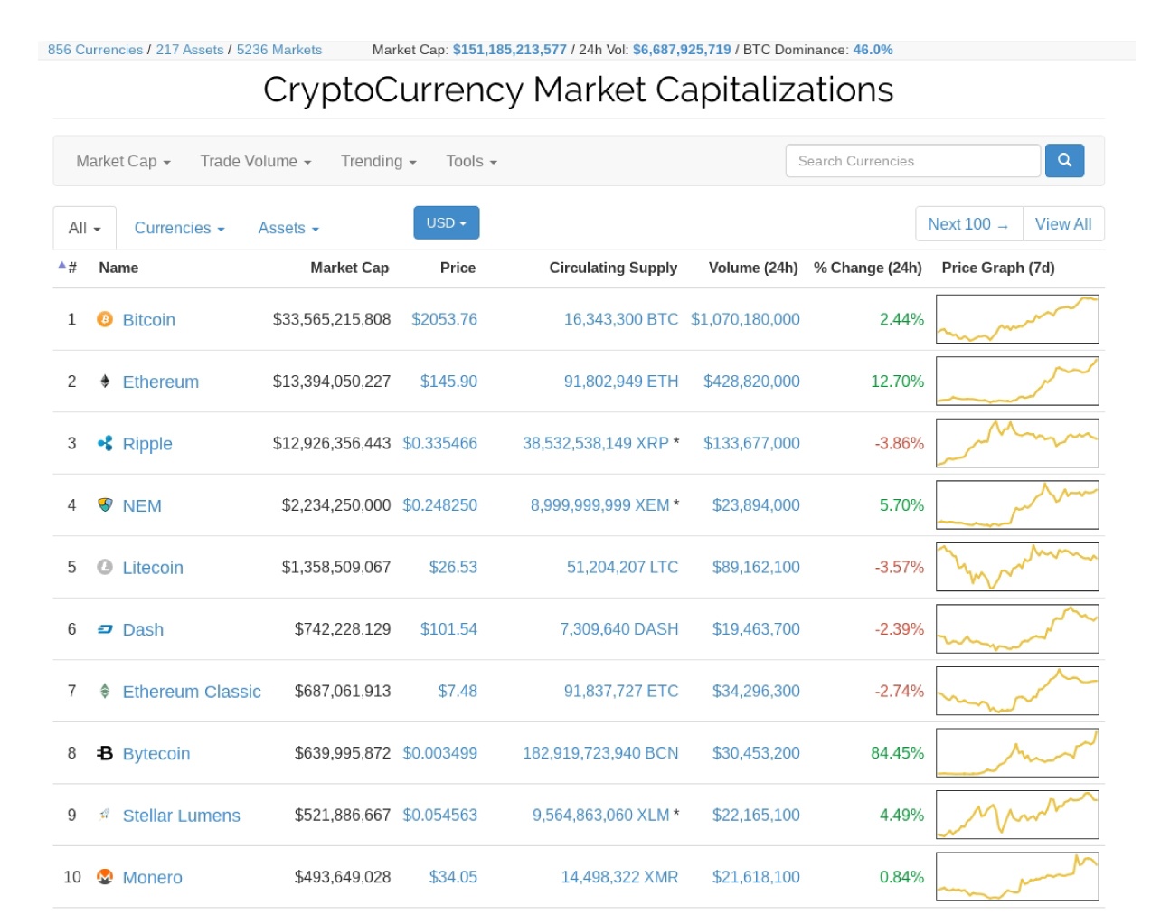
Task: Open the Ethereum name link
Action: coord(161,382)
